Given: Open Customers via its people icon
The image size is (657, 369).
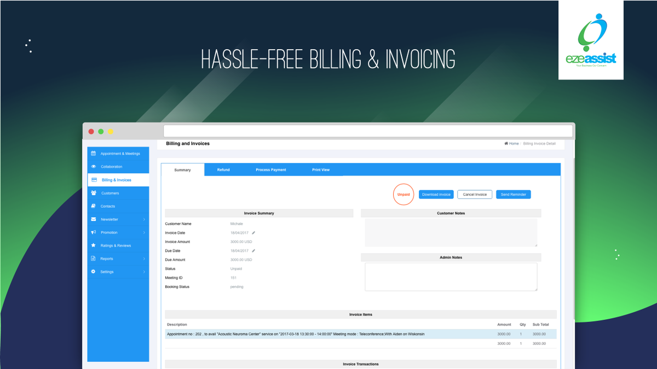Looking at the screenshot, I should [94, 193].
